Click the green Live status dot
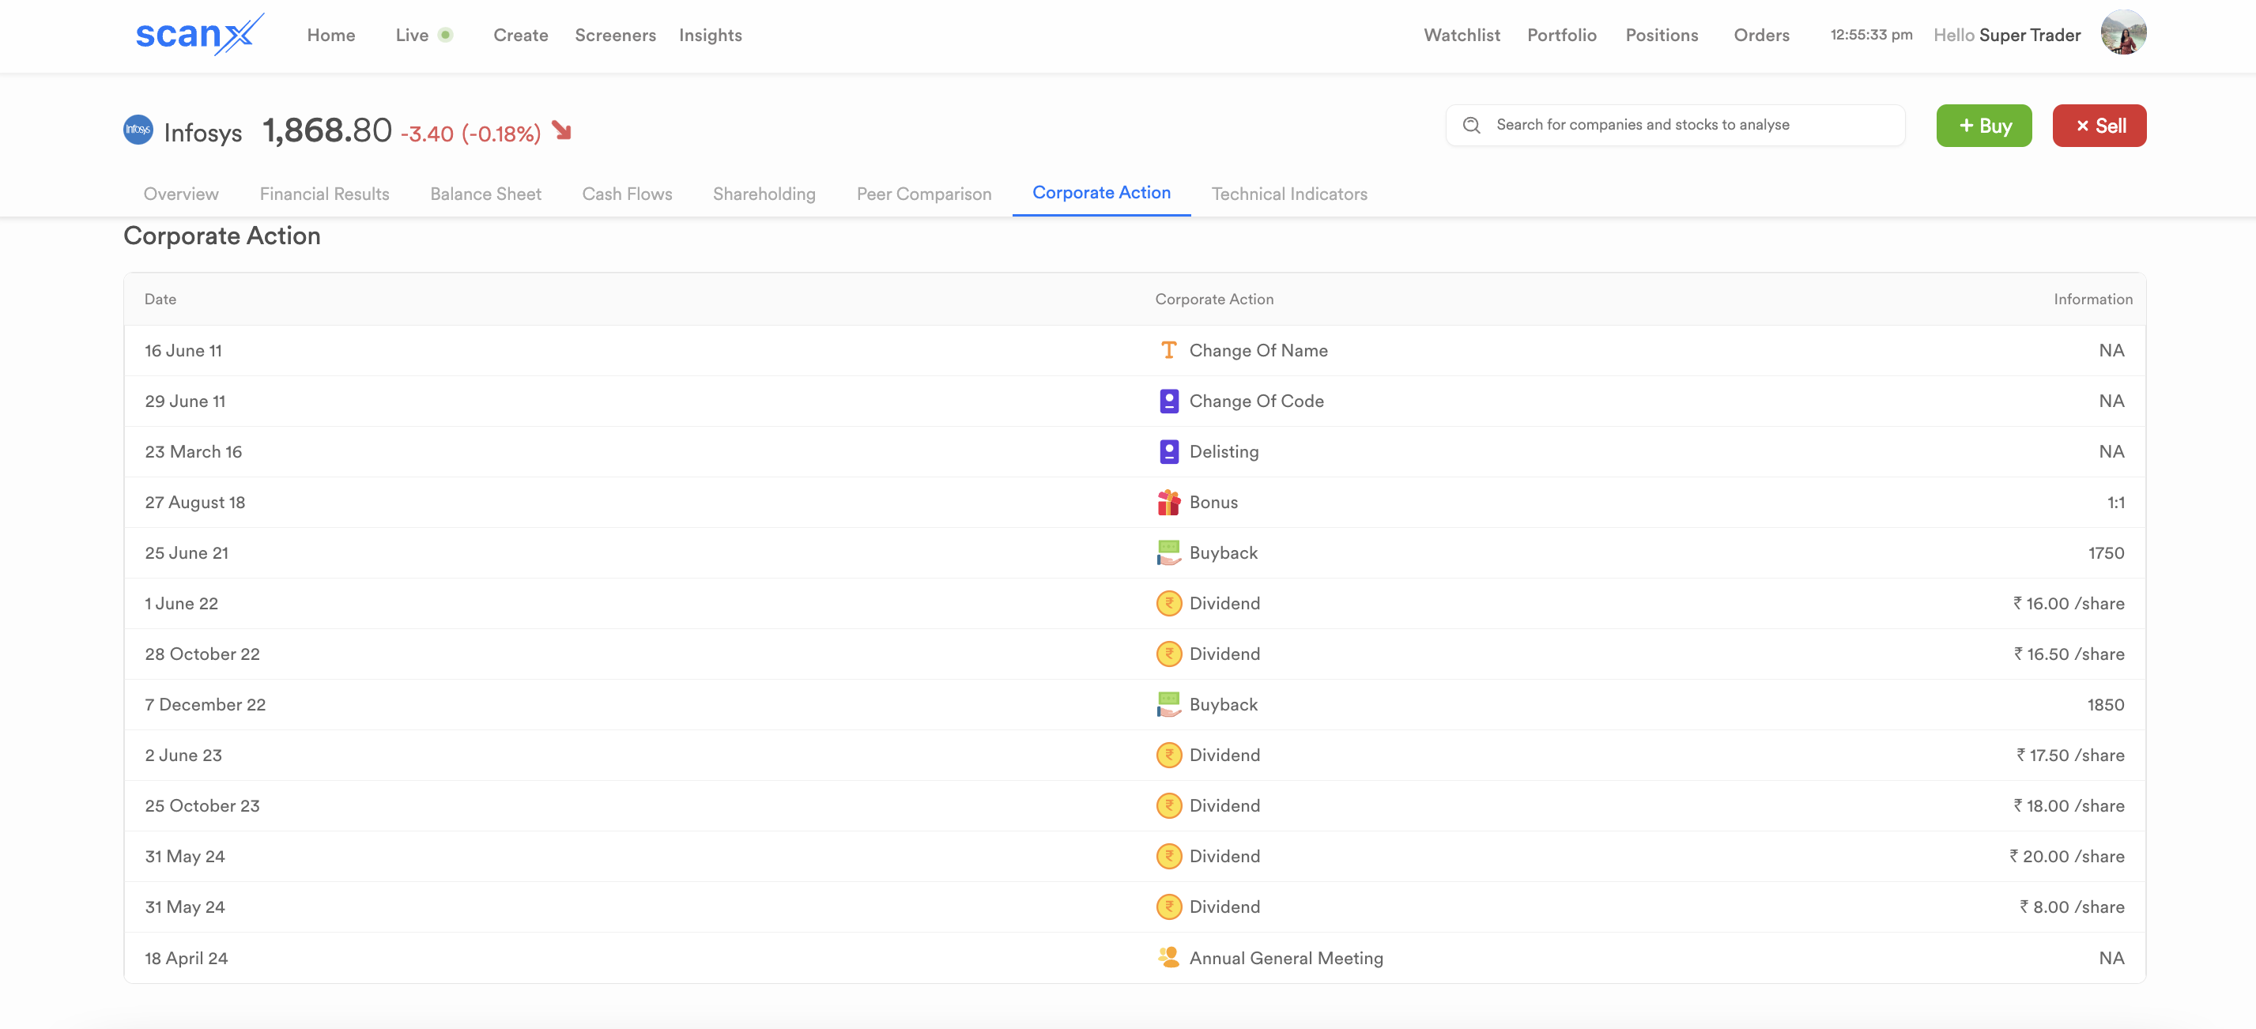2256x1029 pixels. coord(445,35)
